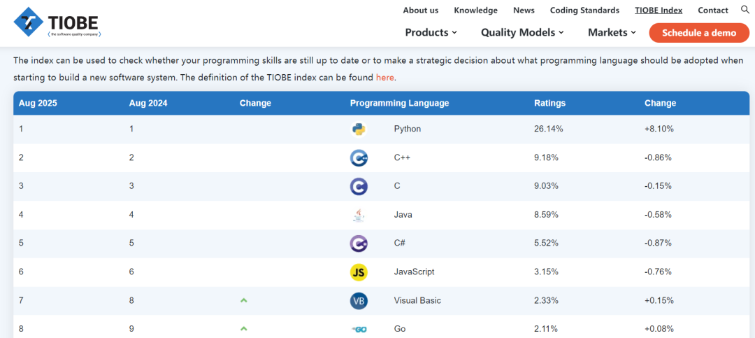Click the JavaScript JS logo icon

point(359,272)
